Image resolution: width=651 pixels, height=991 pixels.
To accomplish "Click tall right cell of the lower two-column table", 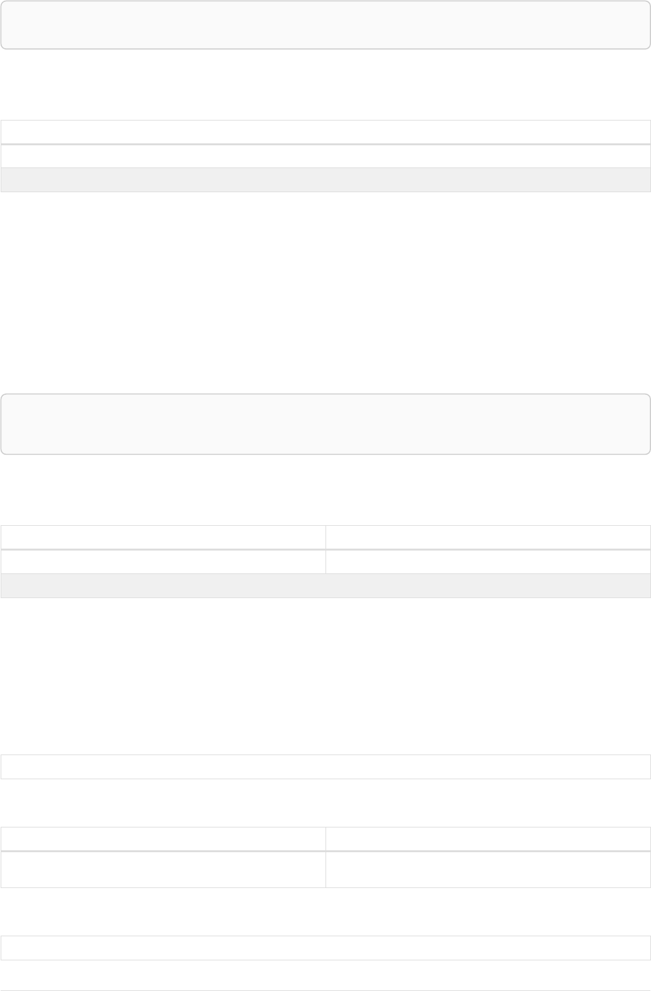I will pyautogui.click(x=488, y=870).
